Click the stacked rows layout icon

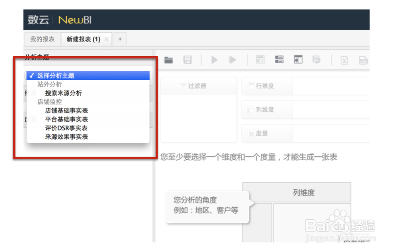(279, 59)
